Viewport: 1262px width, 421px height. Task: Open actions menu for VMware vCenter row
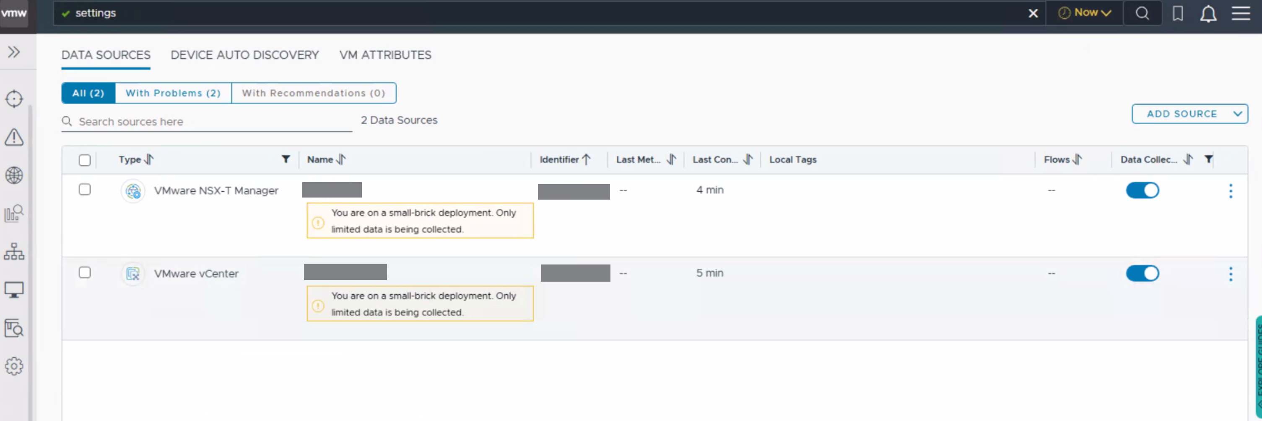(x=1230, y=274)
